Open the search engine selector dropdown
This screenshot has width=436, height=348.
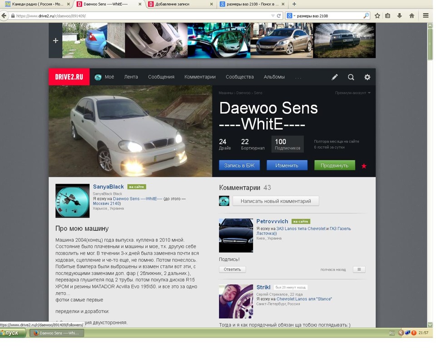click(x=291, y=16)
